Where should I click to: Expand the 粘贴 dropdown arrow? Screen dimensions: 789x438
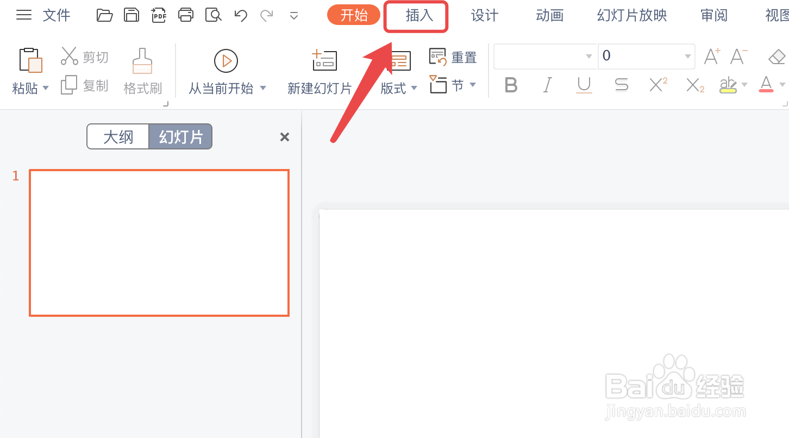click(46, 88)
